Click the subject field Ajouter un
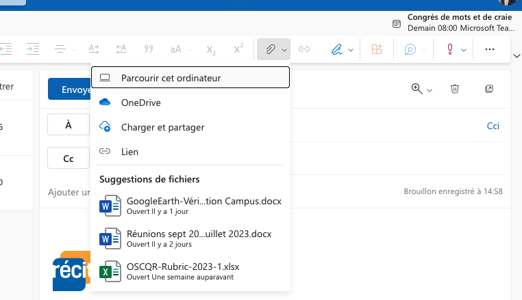The width and height of the screenshot is (522, 300). [x=69, y=192]
